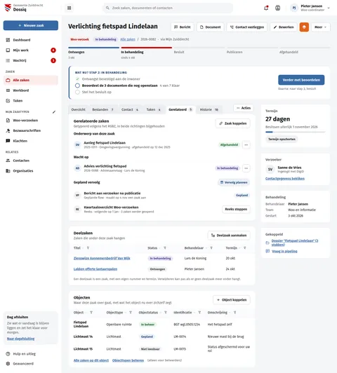Click the help/support icon beside the bell
This screenshot has height=373, width=337.
coord(278,8)
